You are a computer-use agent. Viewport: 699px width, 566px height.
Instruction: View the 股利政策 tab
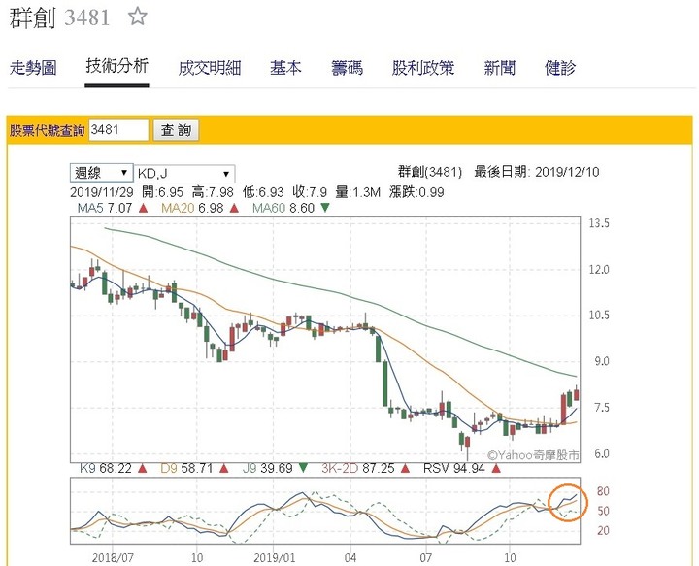pos(423,68)
